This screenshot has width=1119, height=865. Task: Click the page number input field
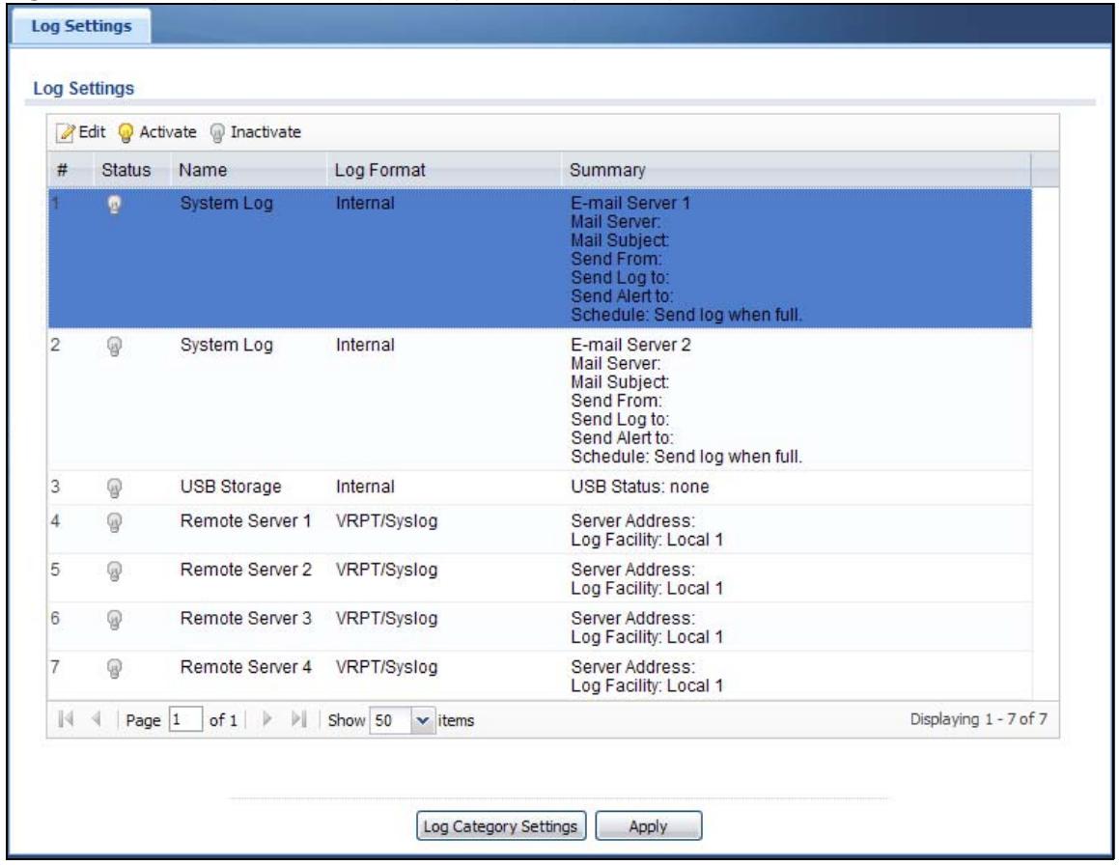pyautogui.click(x=185, y=720)
